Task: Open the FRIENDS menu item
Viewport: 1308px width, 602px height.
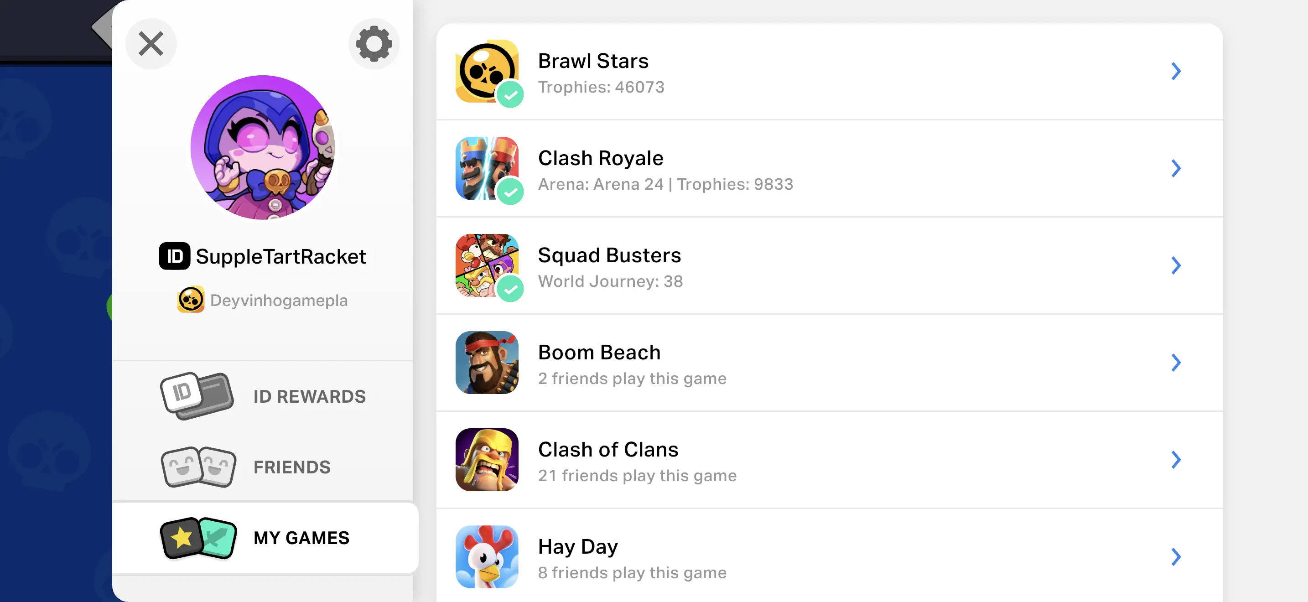Action: (292, 467)
